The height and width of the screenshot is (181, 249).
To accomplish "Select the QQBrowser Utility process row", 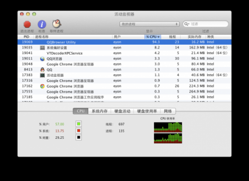I will point(124,42).
